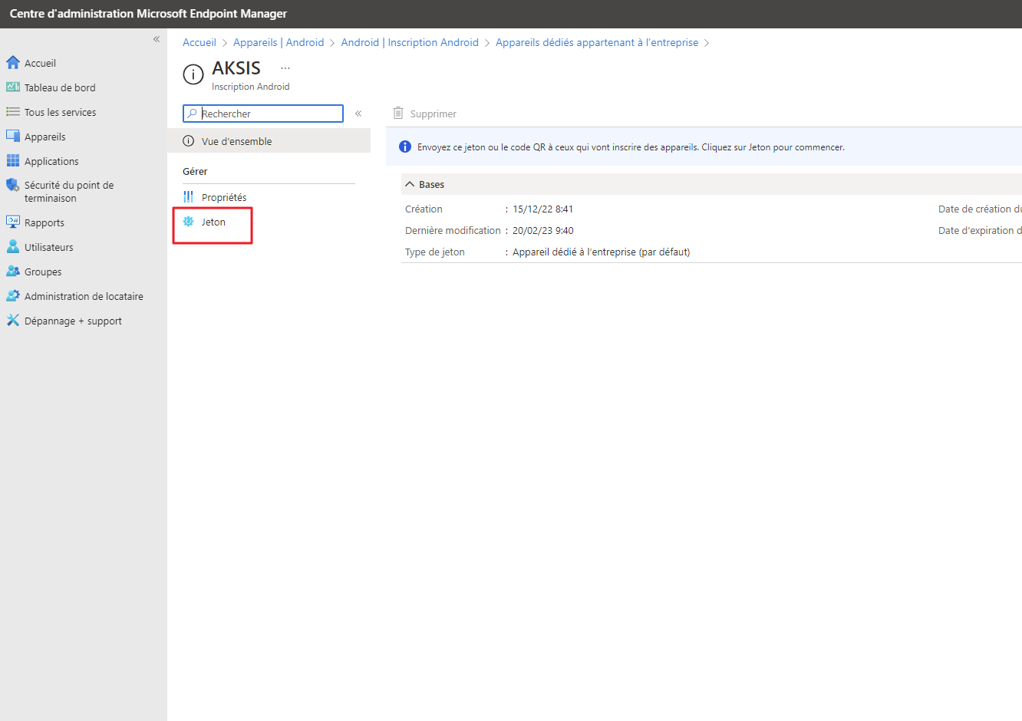Click the Dernière modification field label
This screenshot has height=721, width=1022.
(x=453, y=230)
